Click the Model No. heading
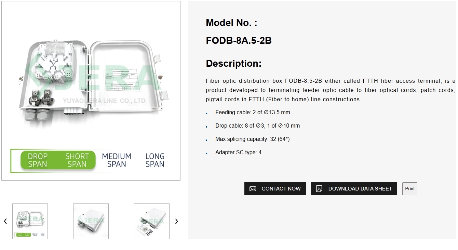Screen dimensions: 458x250 231,23
